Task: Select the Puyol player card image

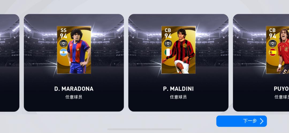Action: (277, 50)
